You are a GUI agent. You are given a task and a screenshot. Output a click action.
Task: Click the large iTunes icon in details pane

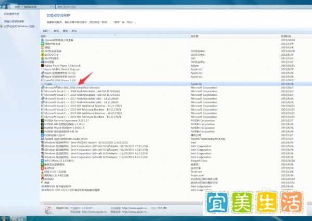[48, 210]
